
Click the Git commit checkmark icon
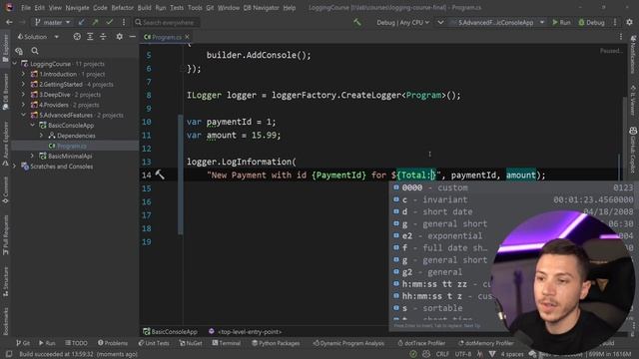[109, 22]
